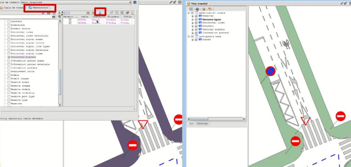Screen dimensions: 351x167
Task: Collapse the cartografia base group
Action: pos(189,36)
